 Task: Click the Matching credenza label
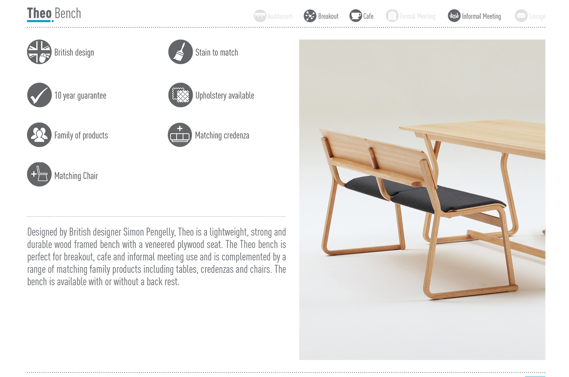222,136
